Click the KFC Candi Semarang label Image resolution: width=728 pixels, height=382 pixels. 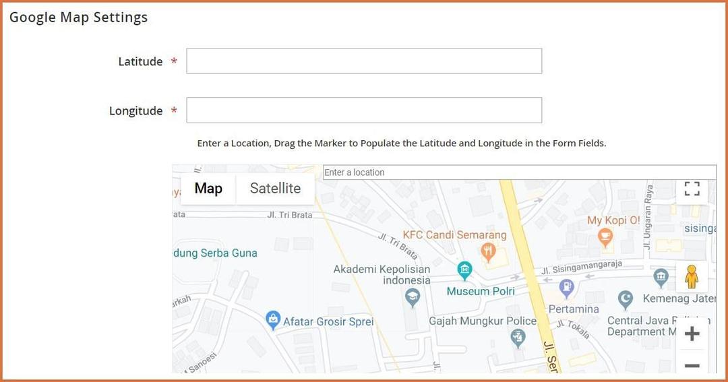pos(454,235)
